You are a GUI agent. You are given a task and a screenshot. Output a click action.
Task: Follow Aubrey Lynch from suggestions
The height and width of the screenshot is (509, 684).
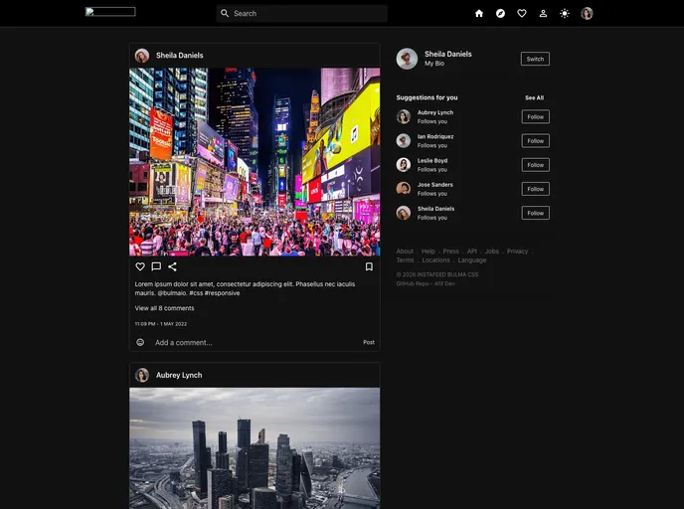coord(535,117)
